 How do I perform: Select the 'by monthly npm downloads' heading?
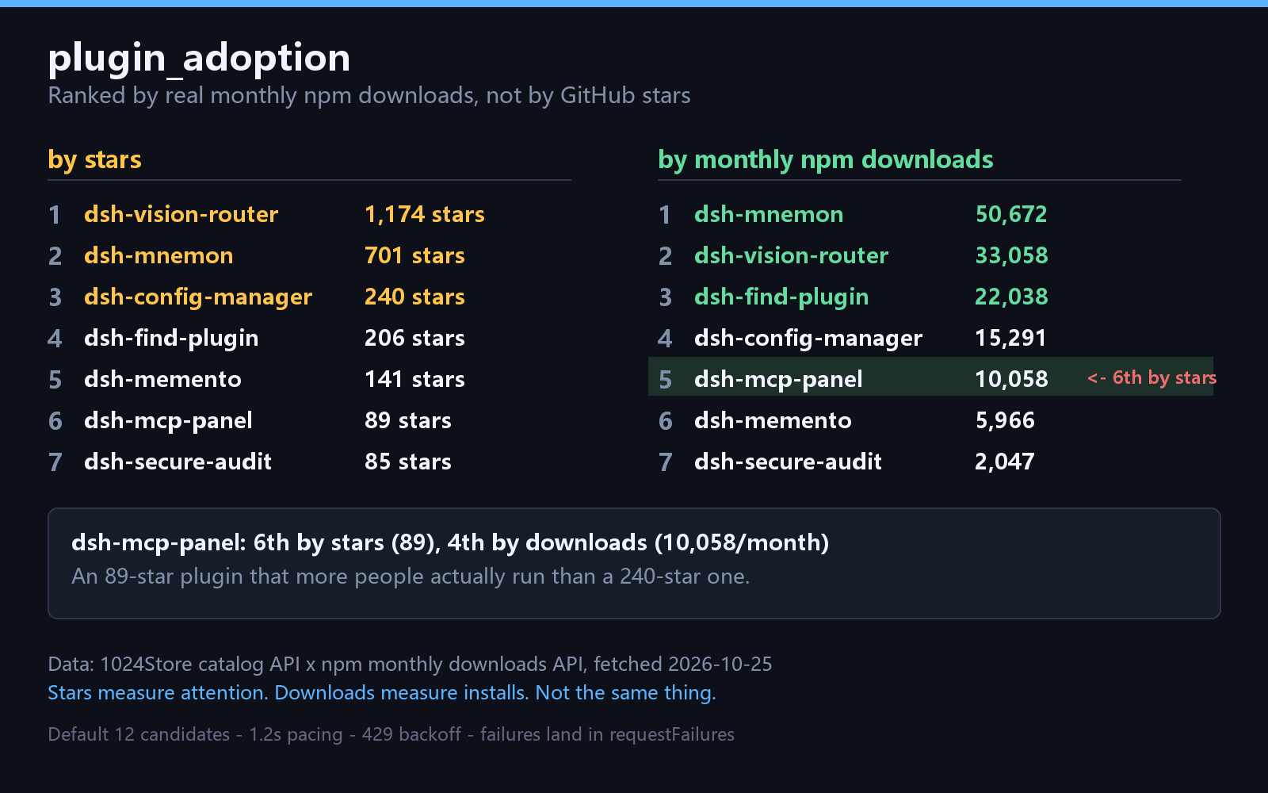point(825,160)
